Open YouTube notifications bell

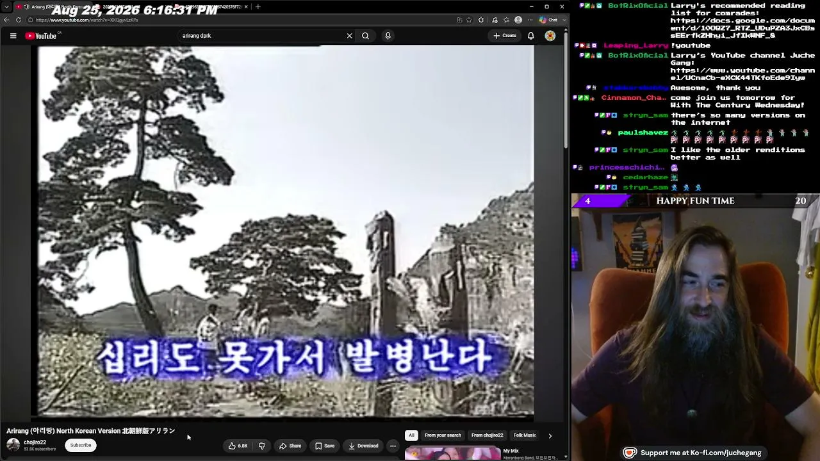(x=530, y=36)
